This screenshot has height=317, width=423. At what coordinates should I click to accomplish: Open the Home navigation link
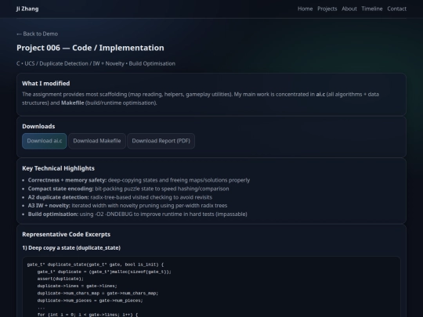(305, 9)
